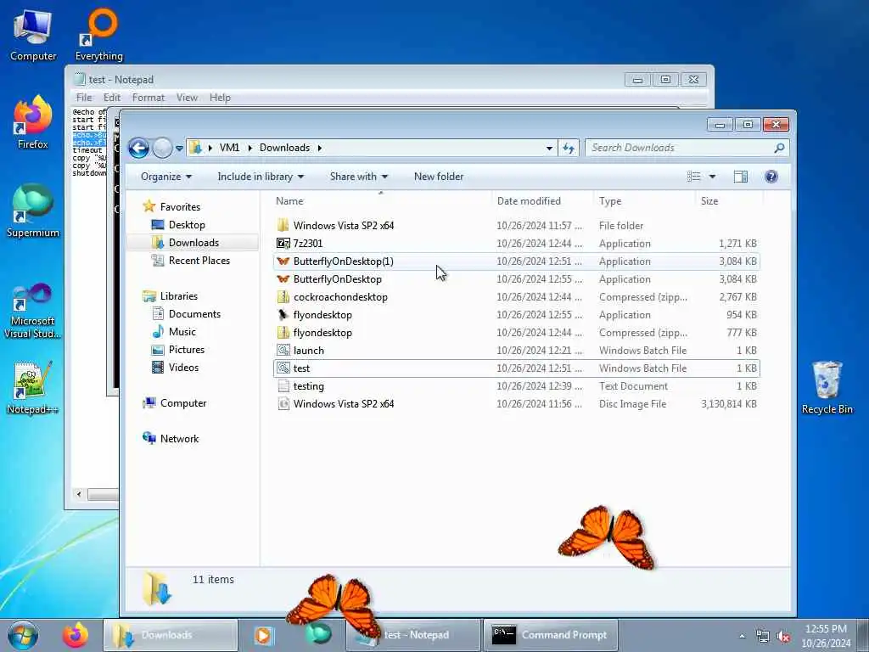Open the address bar history dropdown
The height and width of the screenshot is (652, 869).
click(x=549, y=148)
